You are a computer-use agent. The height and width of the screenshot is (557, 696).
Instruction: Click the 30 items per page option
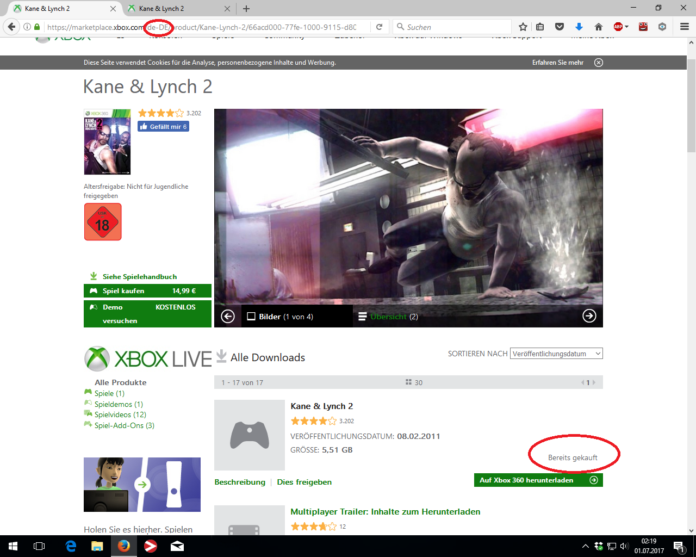pos(414,382)
